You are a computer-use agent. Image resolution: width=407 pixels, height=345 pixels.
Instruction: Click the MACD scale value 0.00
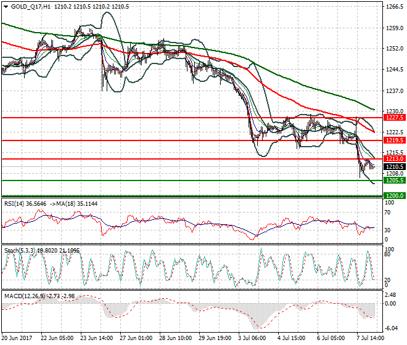[x=390, y=303]
